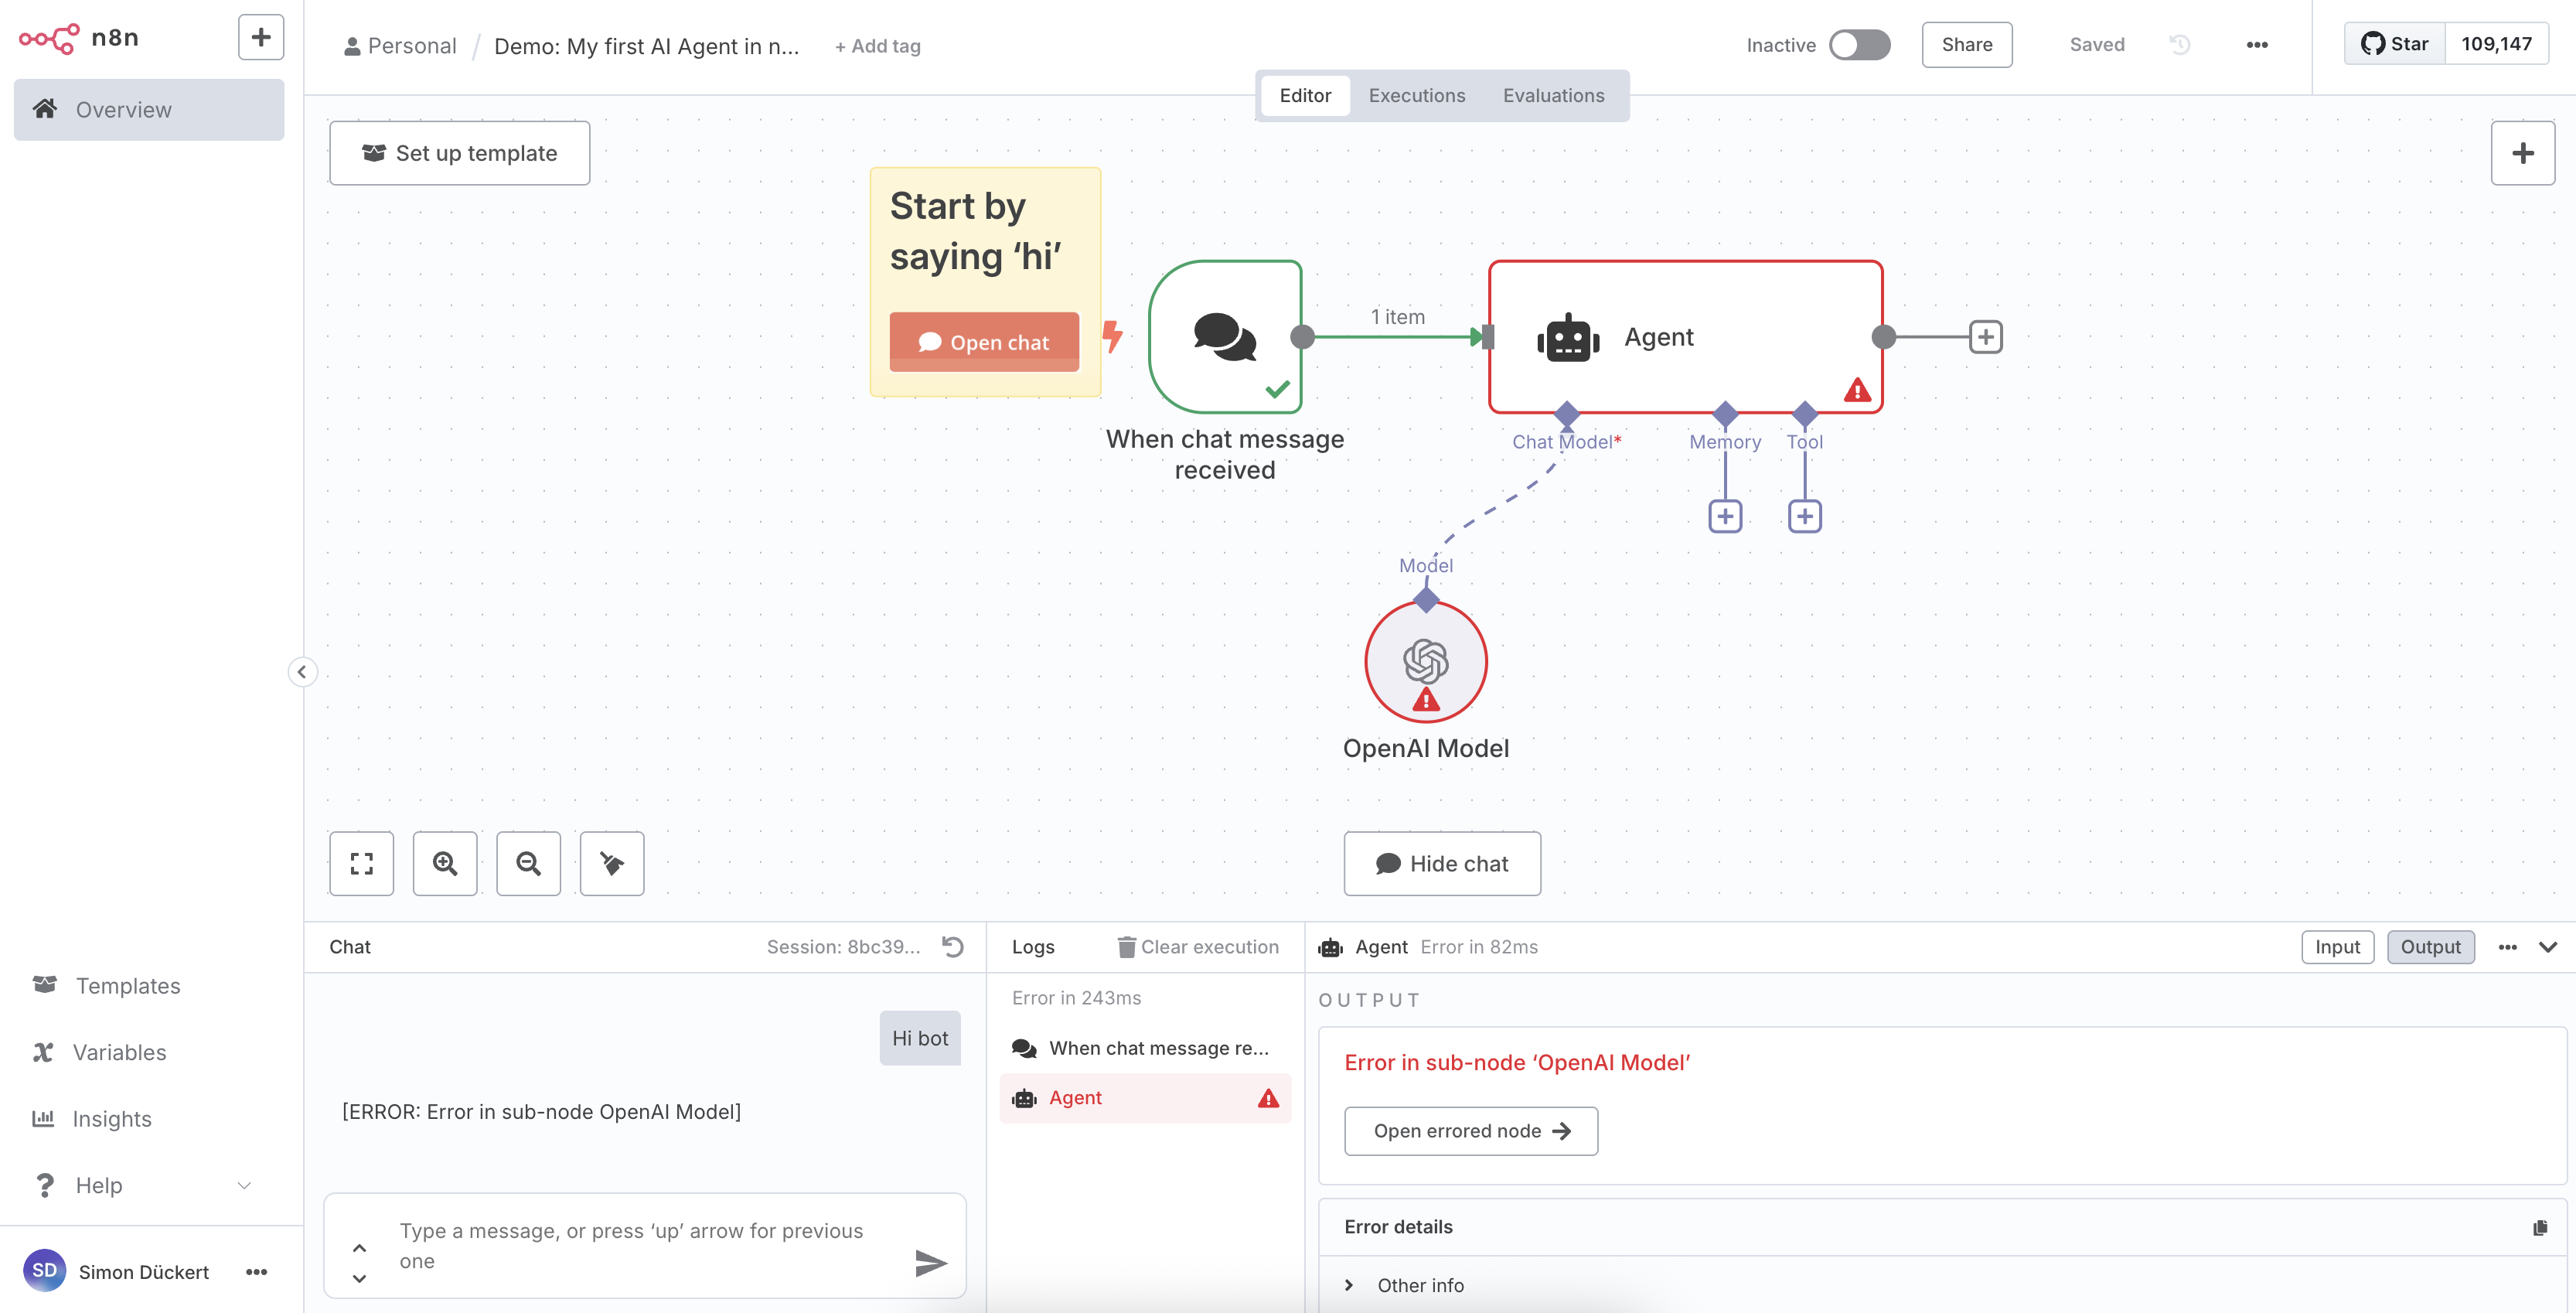The height and width of the screenshot is (1313, 2576).
Task: Switch to the Evaluations tab
Action: click(1553, 96)
